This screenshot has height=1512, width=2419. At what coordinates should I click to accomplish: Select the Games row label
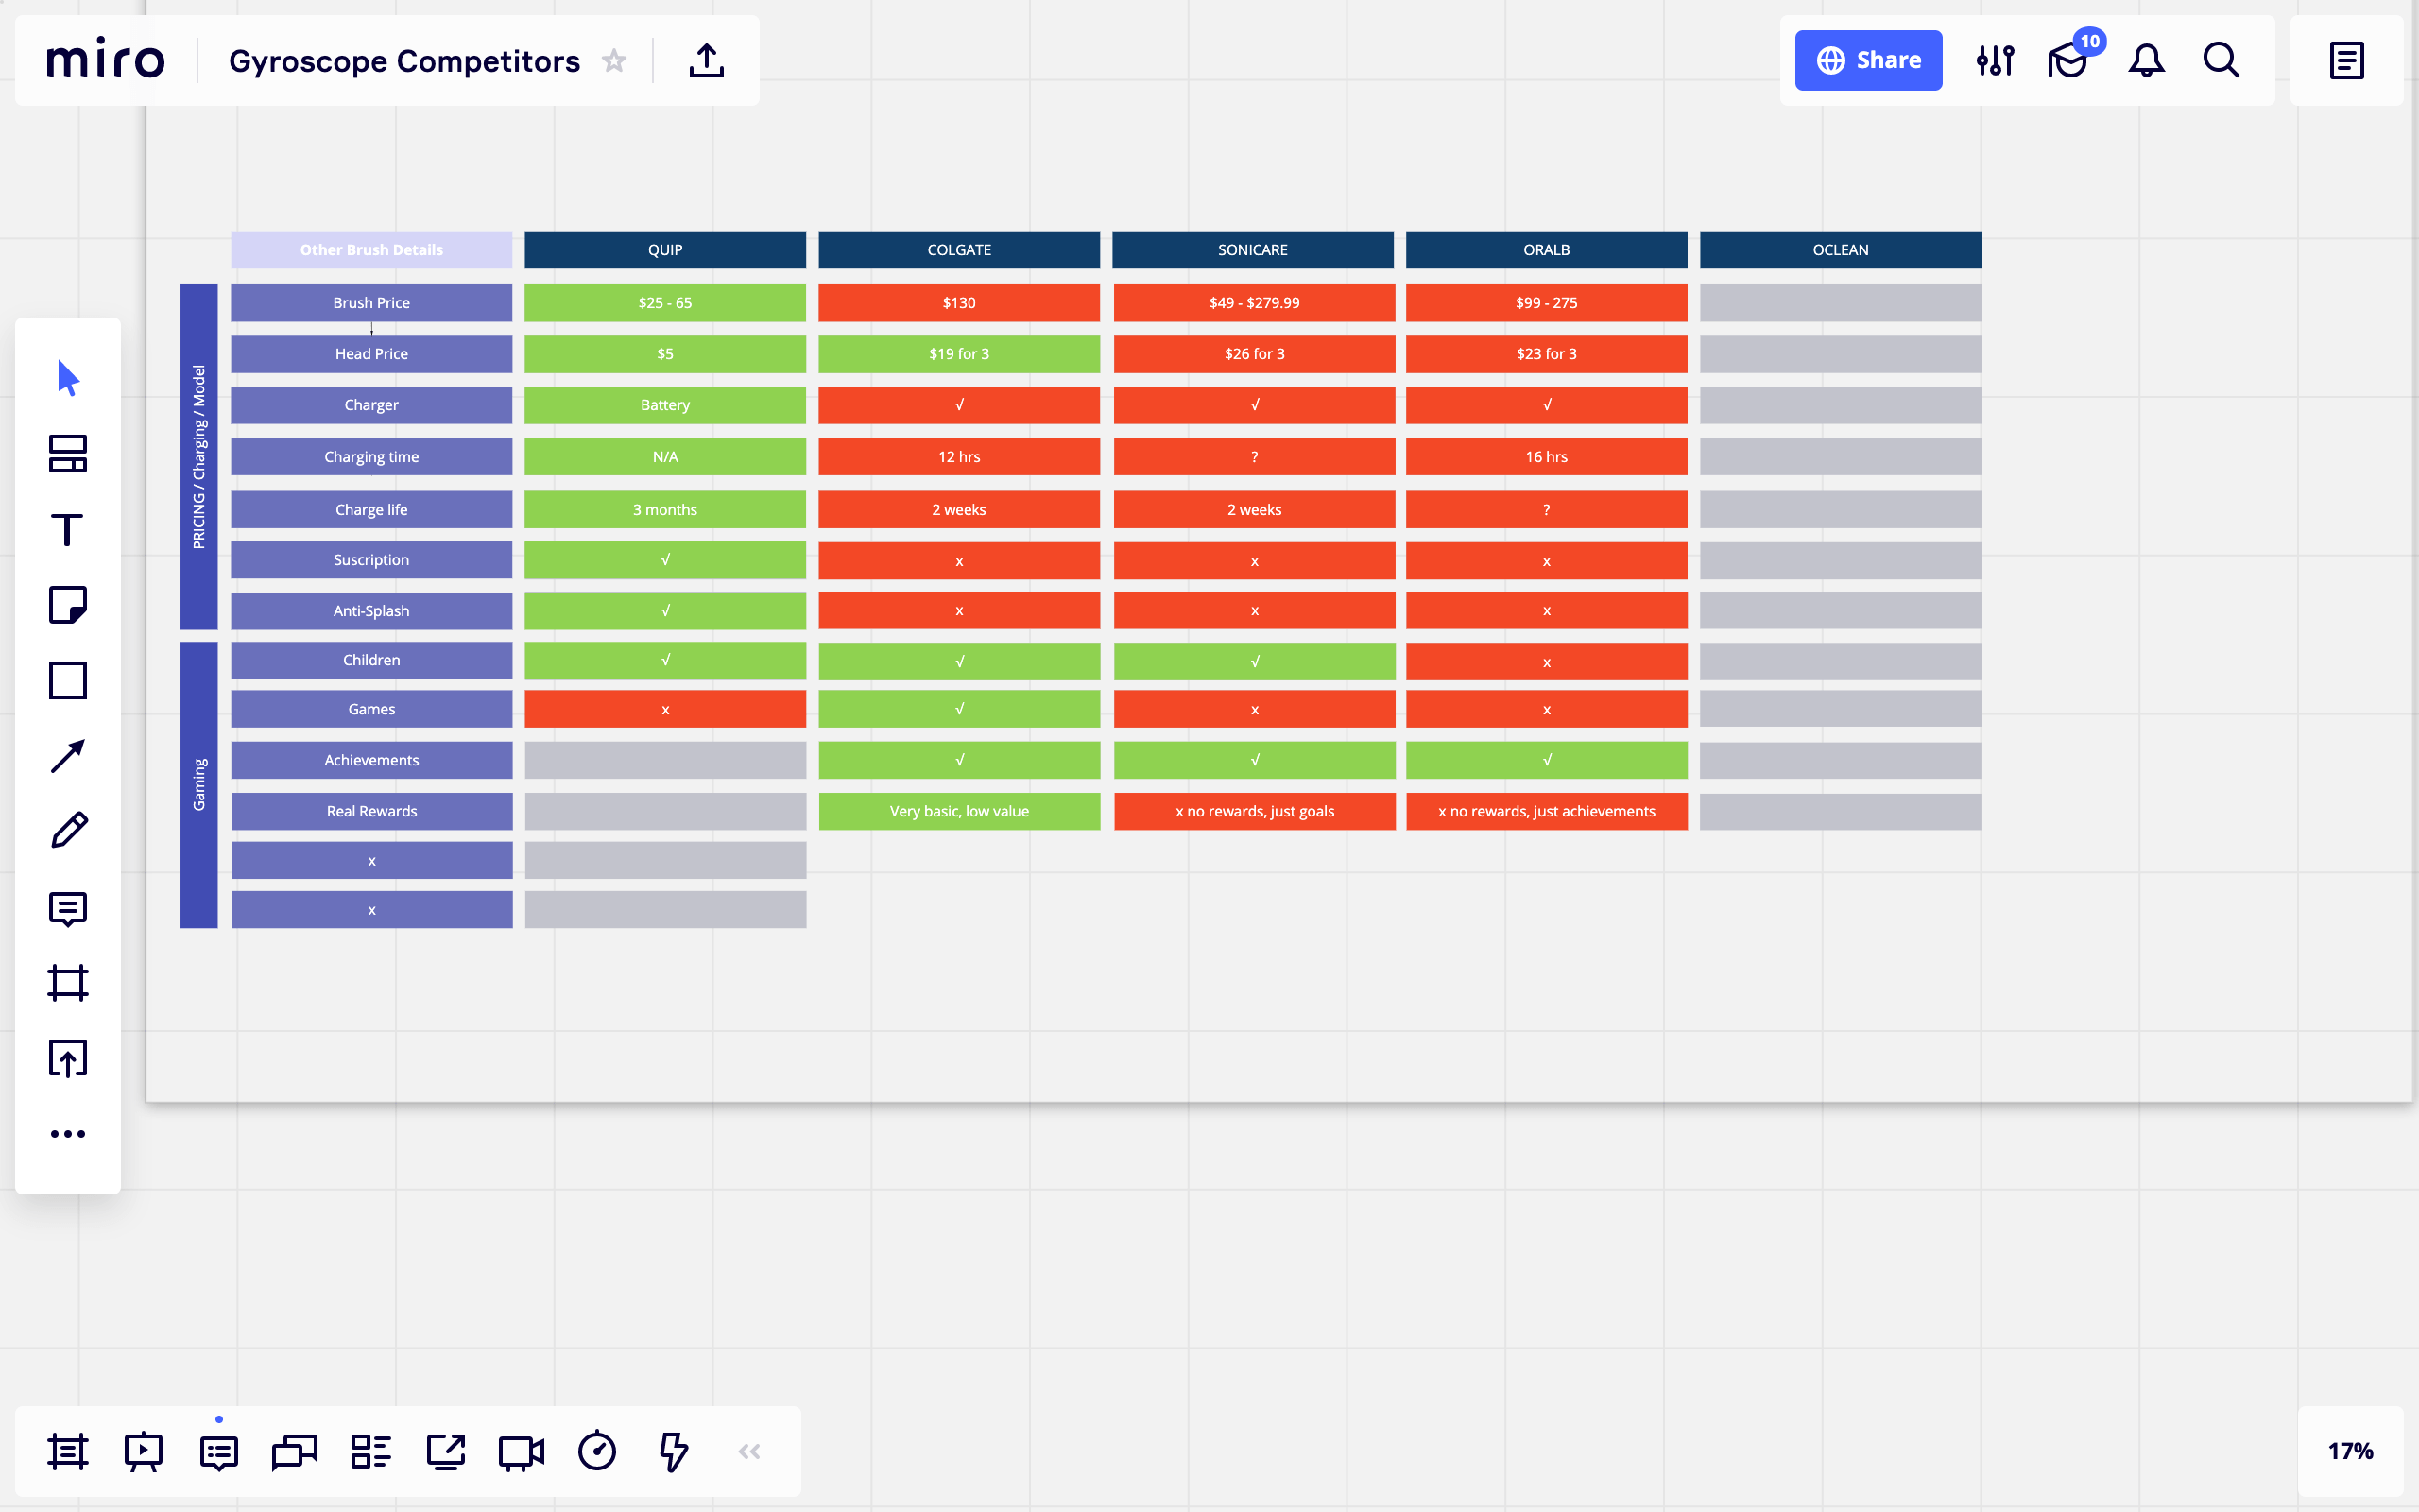pos(370,709)
